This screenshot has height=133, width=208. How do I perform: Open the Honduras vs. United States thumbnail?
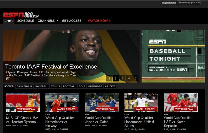coord(141,102)
